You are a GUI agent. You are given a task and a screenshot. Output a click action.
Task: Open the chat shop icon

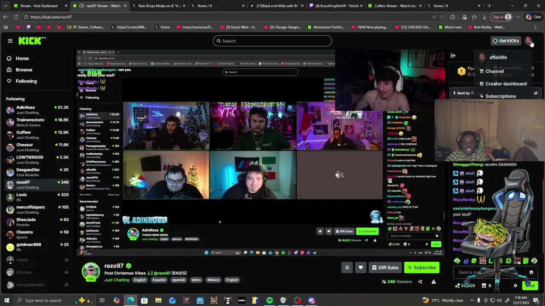click(484, 286)
